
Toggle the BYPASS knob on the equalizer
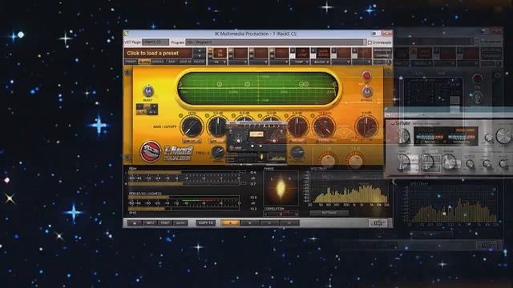(x=366, y=91)
